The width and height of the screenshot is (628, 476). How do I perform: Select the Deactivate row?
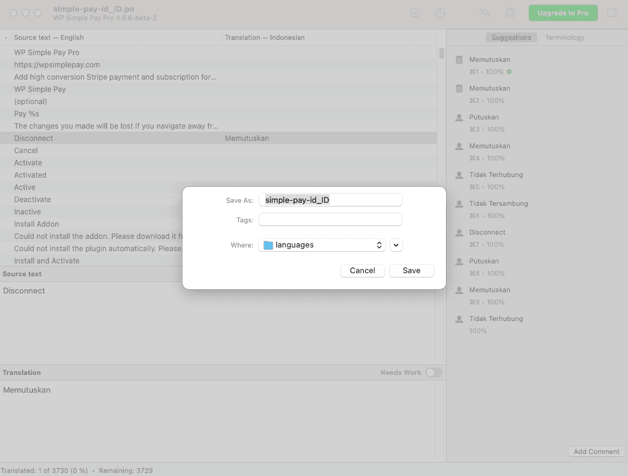tap(91, 199)
